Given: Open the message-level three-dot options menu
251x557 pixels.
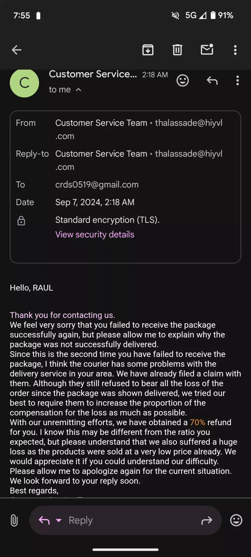Looking at the screenshot, I should [x=238, y=81].
